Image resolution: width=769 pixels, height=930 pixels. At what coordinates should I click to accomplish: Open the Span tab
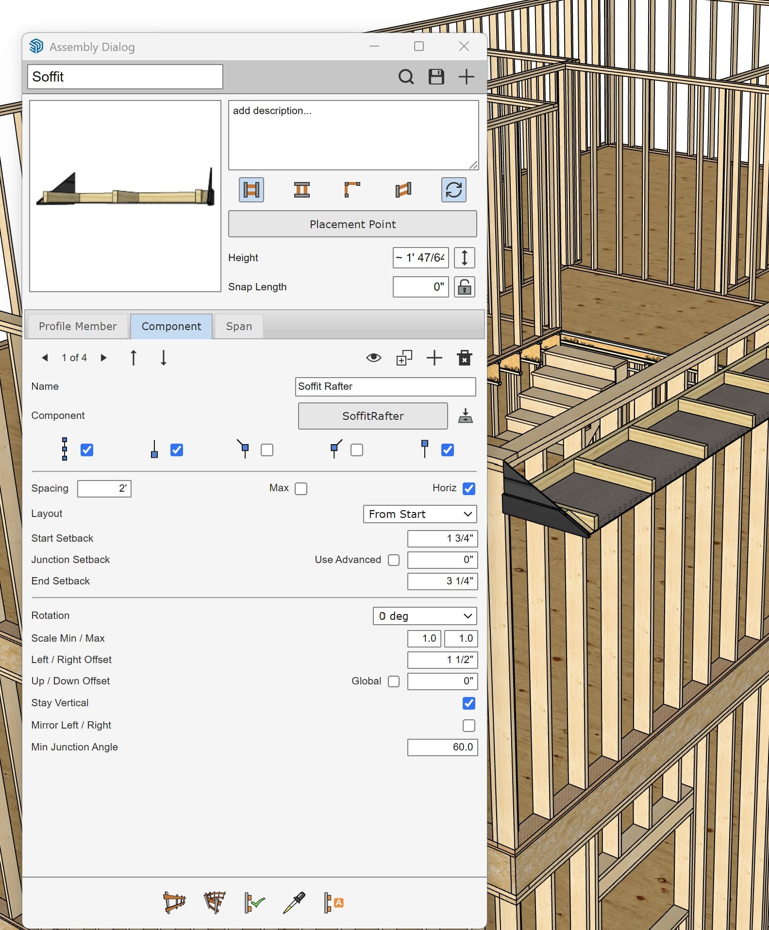[x=239, y=326]
